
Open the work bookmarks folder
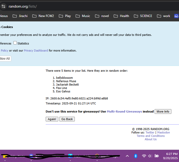coord(164,16)
